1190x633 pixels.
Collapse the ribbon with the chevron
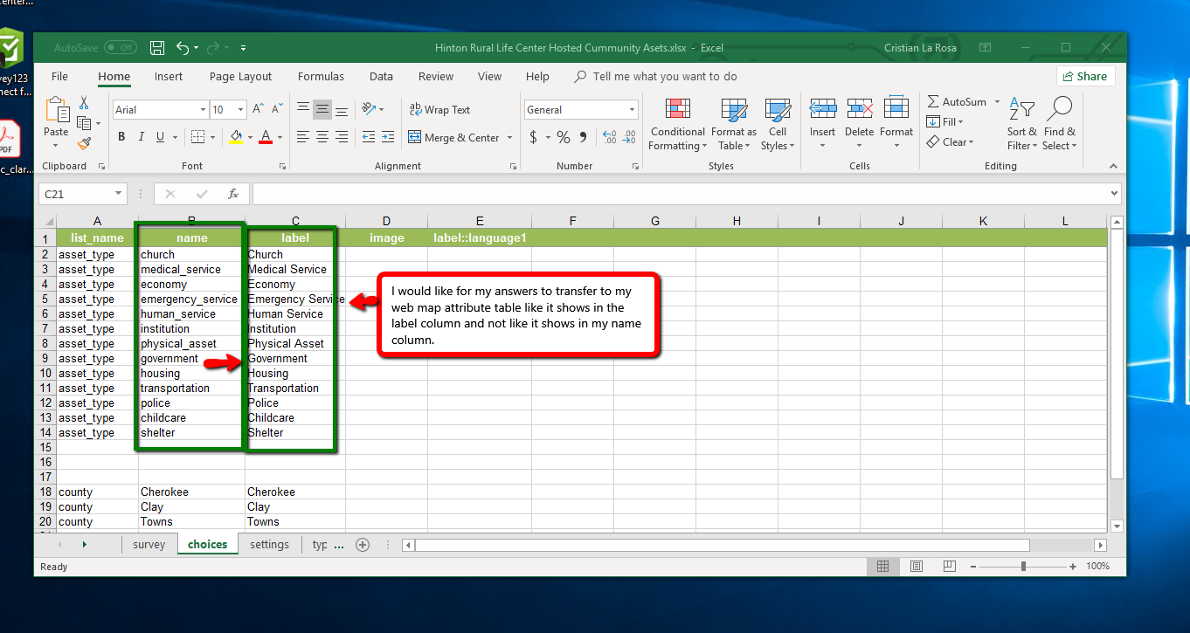click(x=1113, y=166)
